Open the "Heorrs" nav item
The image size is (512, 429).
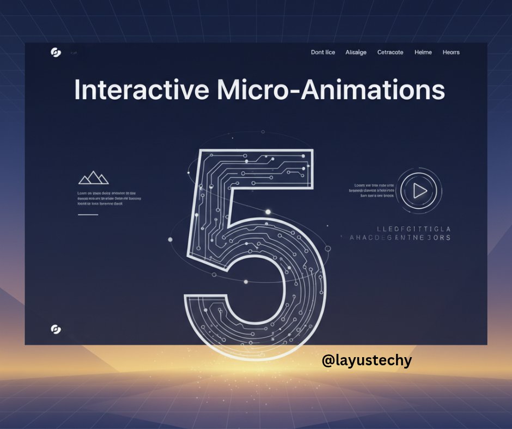pos(451,52)
